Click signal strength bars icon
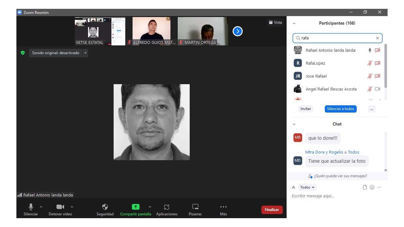The width and height of the screenshot is (404, 227). [20, 195]
